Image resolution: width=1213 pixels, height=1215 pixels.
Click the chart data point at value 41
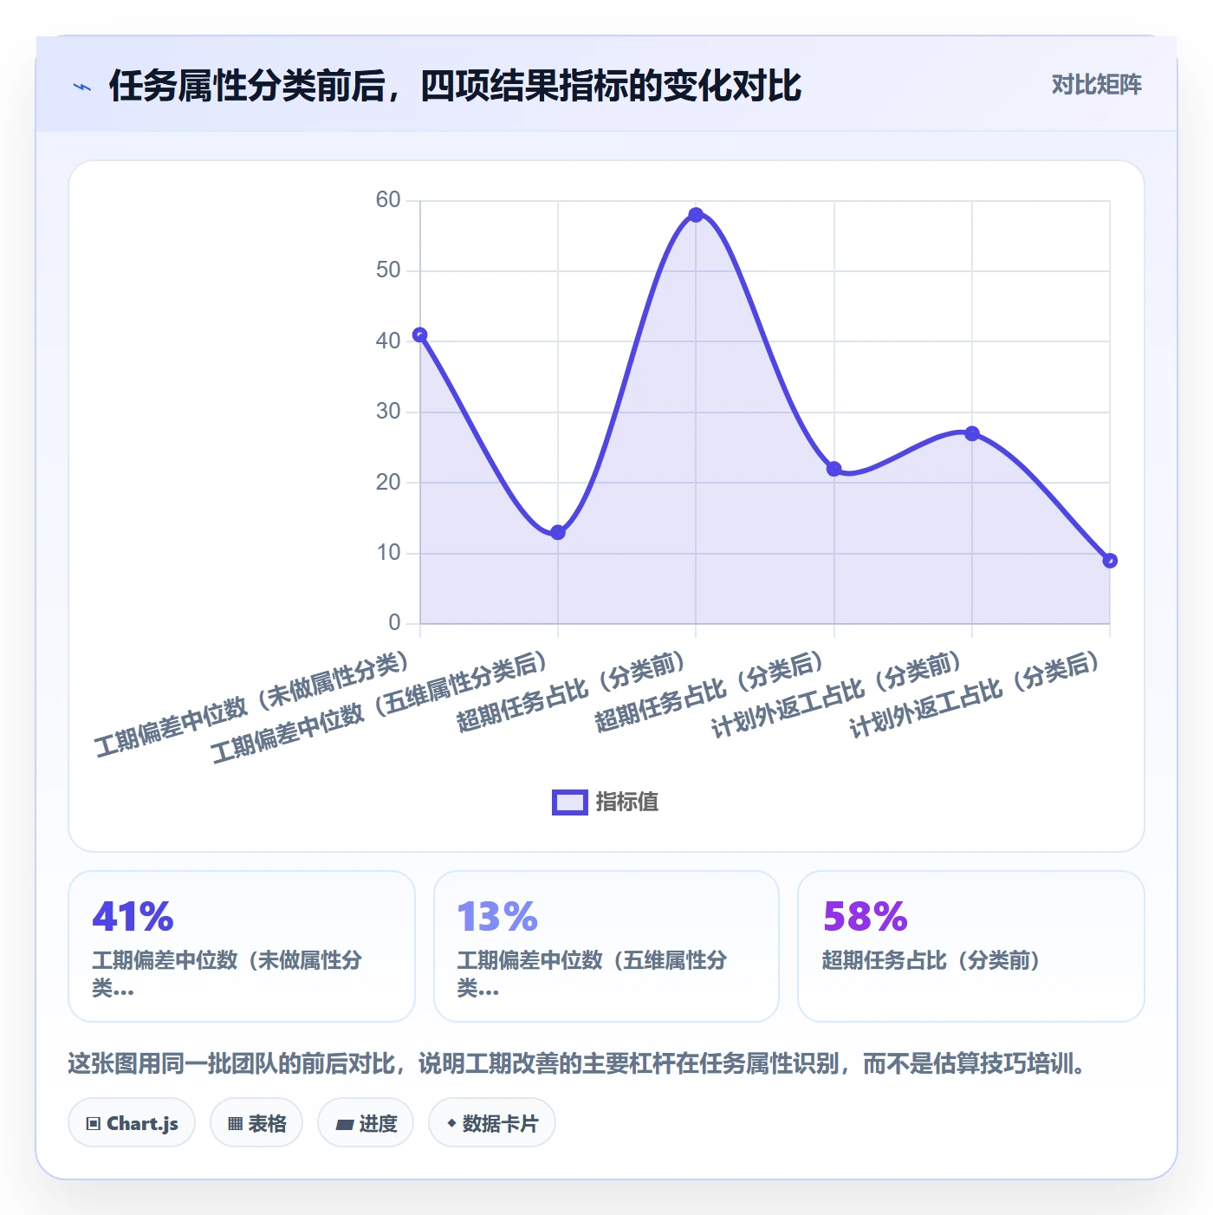[x=420, y=335]
